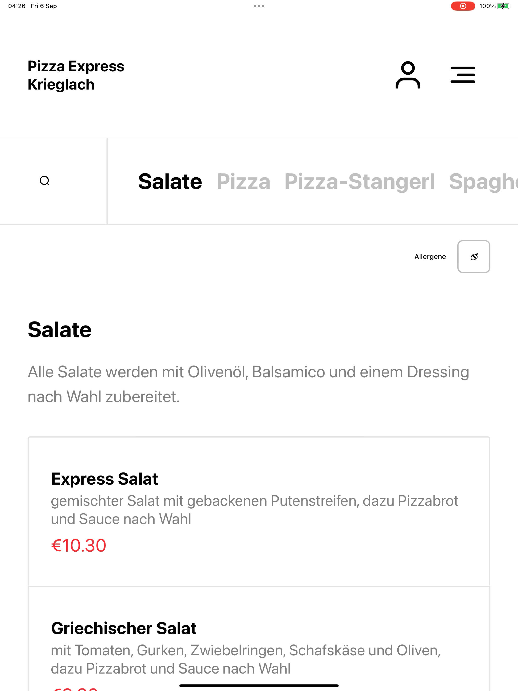Tap the clock in status bar
This screenshot has height=691, width=518.
tap(17, 6)
